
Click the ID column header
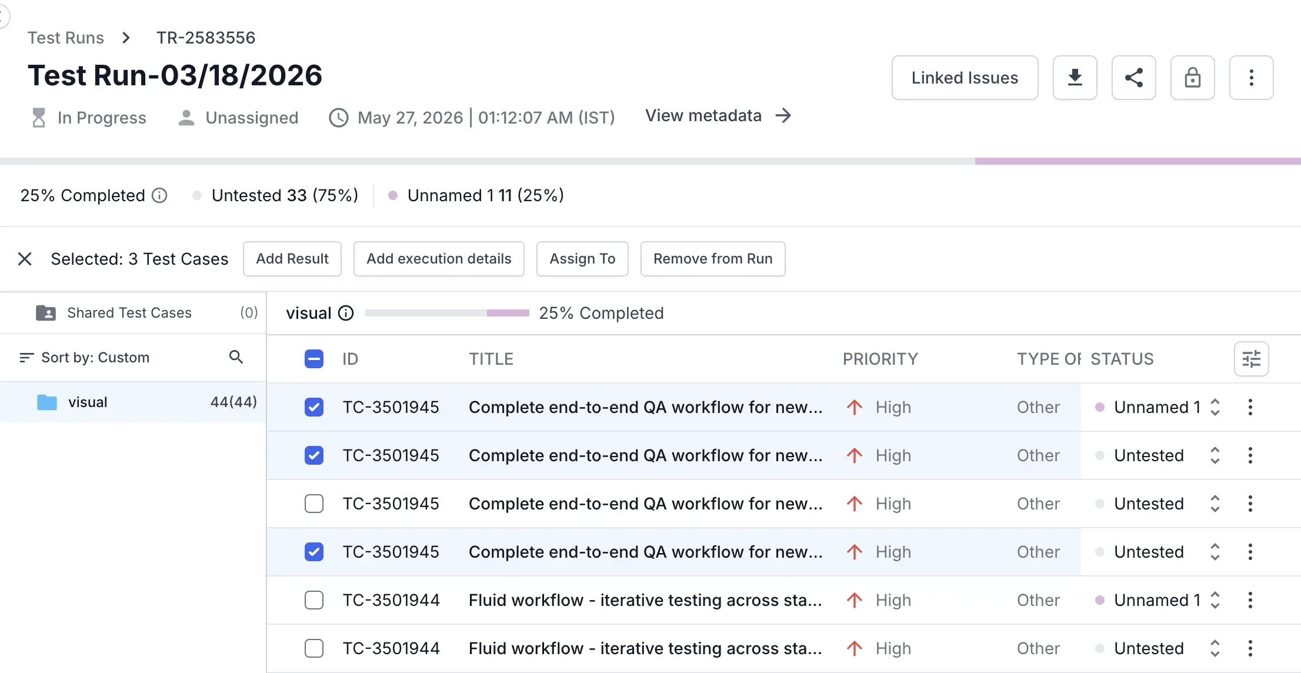coord(351,359)
